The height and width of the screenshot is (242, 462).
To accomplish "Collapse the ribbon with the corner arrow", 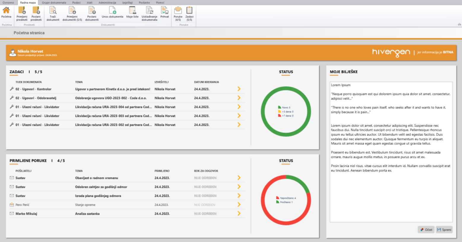I will click(x=459, y=25).
